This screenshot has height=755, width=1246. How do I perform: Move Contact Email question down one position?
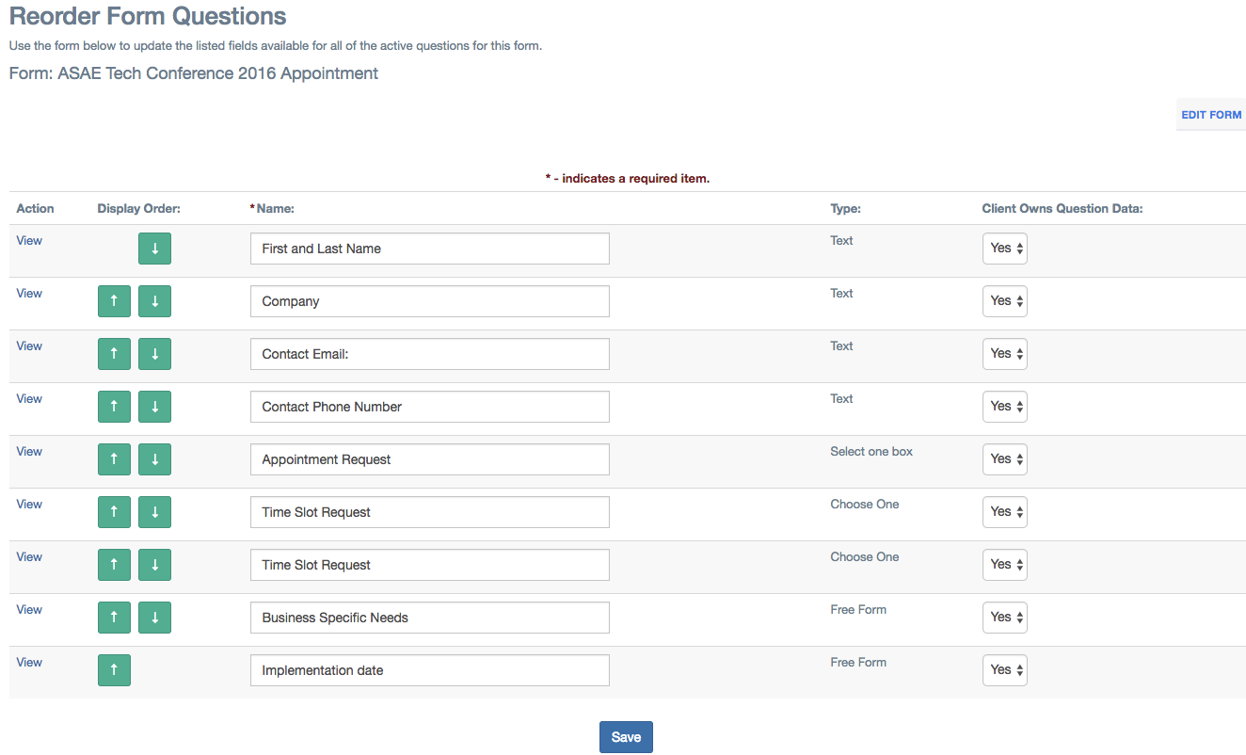154,353
